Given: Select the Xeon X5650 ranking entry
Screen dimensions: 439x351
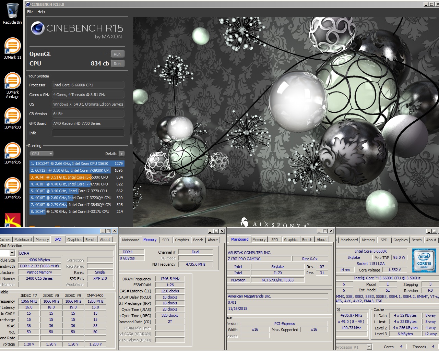Looking at the screenshot, I should coord(77,164).
